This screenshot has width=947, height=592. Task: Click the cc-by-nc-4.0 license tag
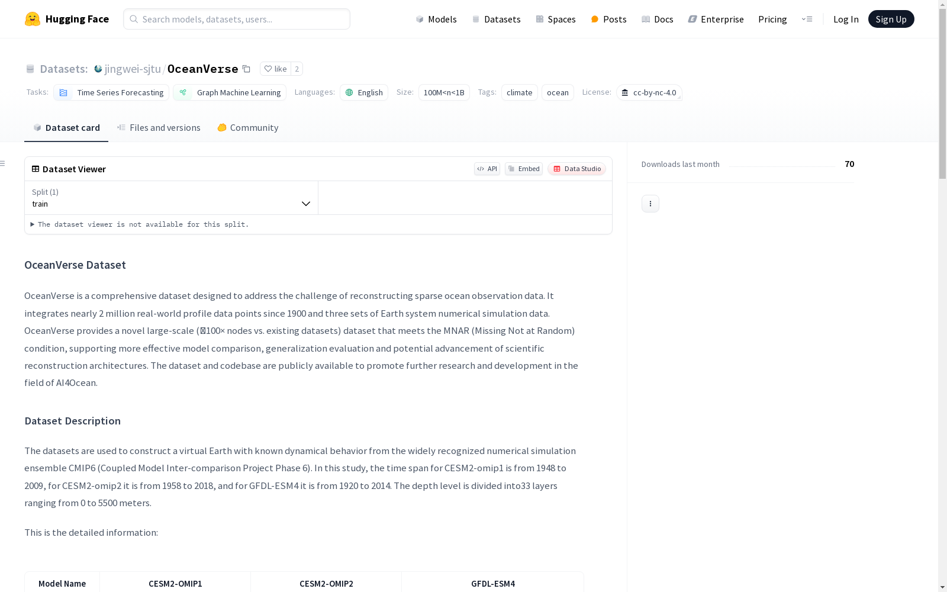coord(649,92)
